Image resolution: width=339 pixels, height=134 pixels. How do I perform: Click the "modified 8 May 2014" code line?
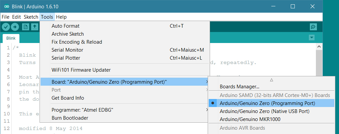(51, 129)
